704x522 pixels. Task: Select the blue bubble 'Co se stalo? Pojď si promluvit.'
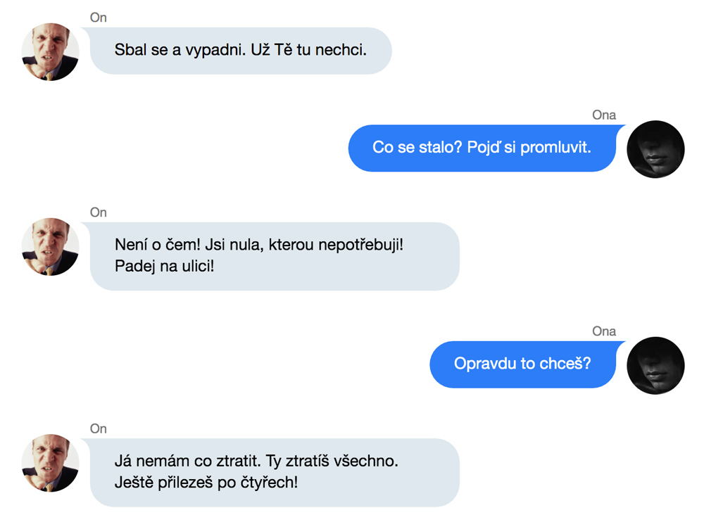coord(482,148)
